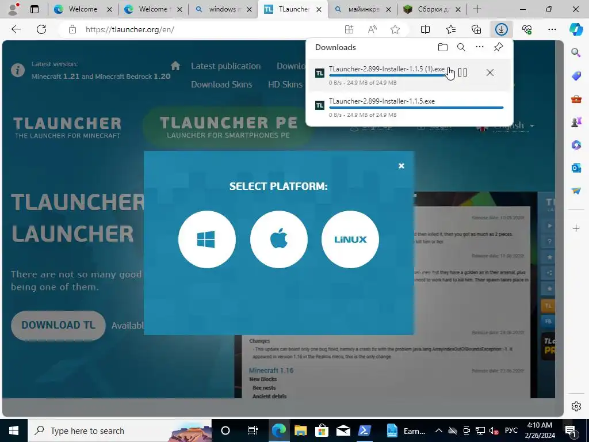Viewport: 589px width, 442px height.
Task: Open split screen view
Action: pos(425,29)
